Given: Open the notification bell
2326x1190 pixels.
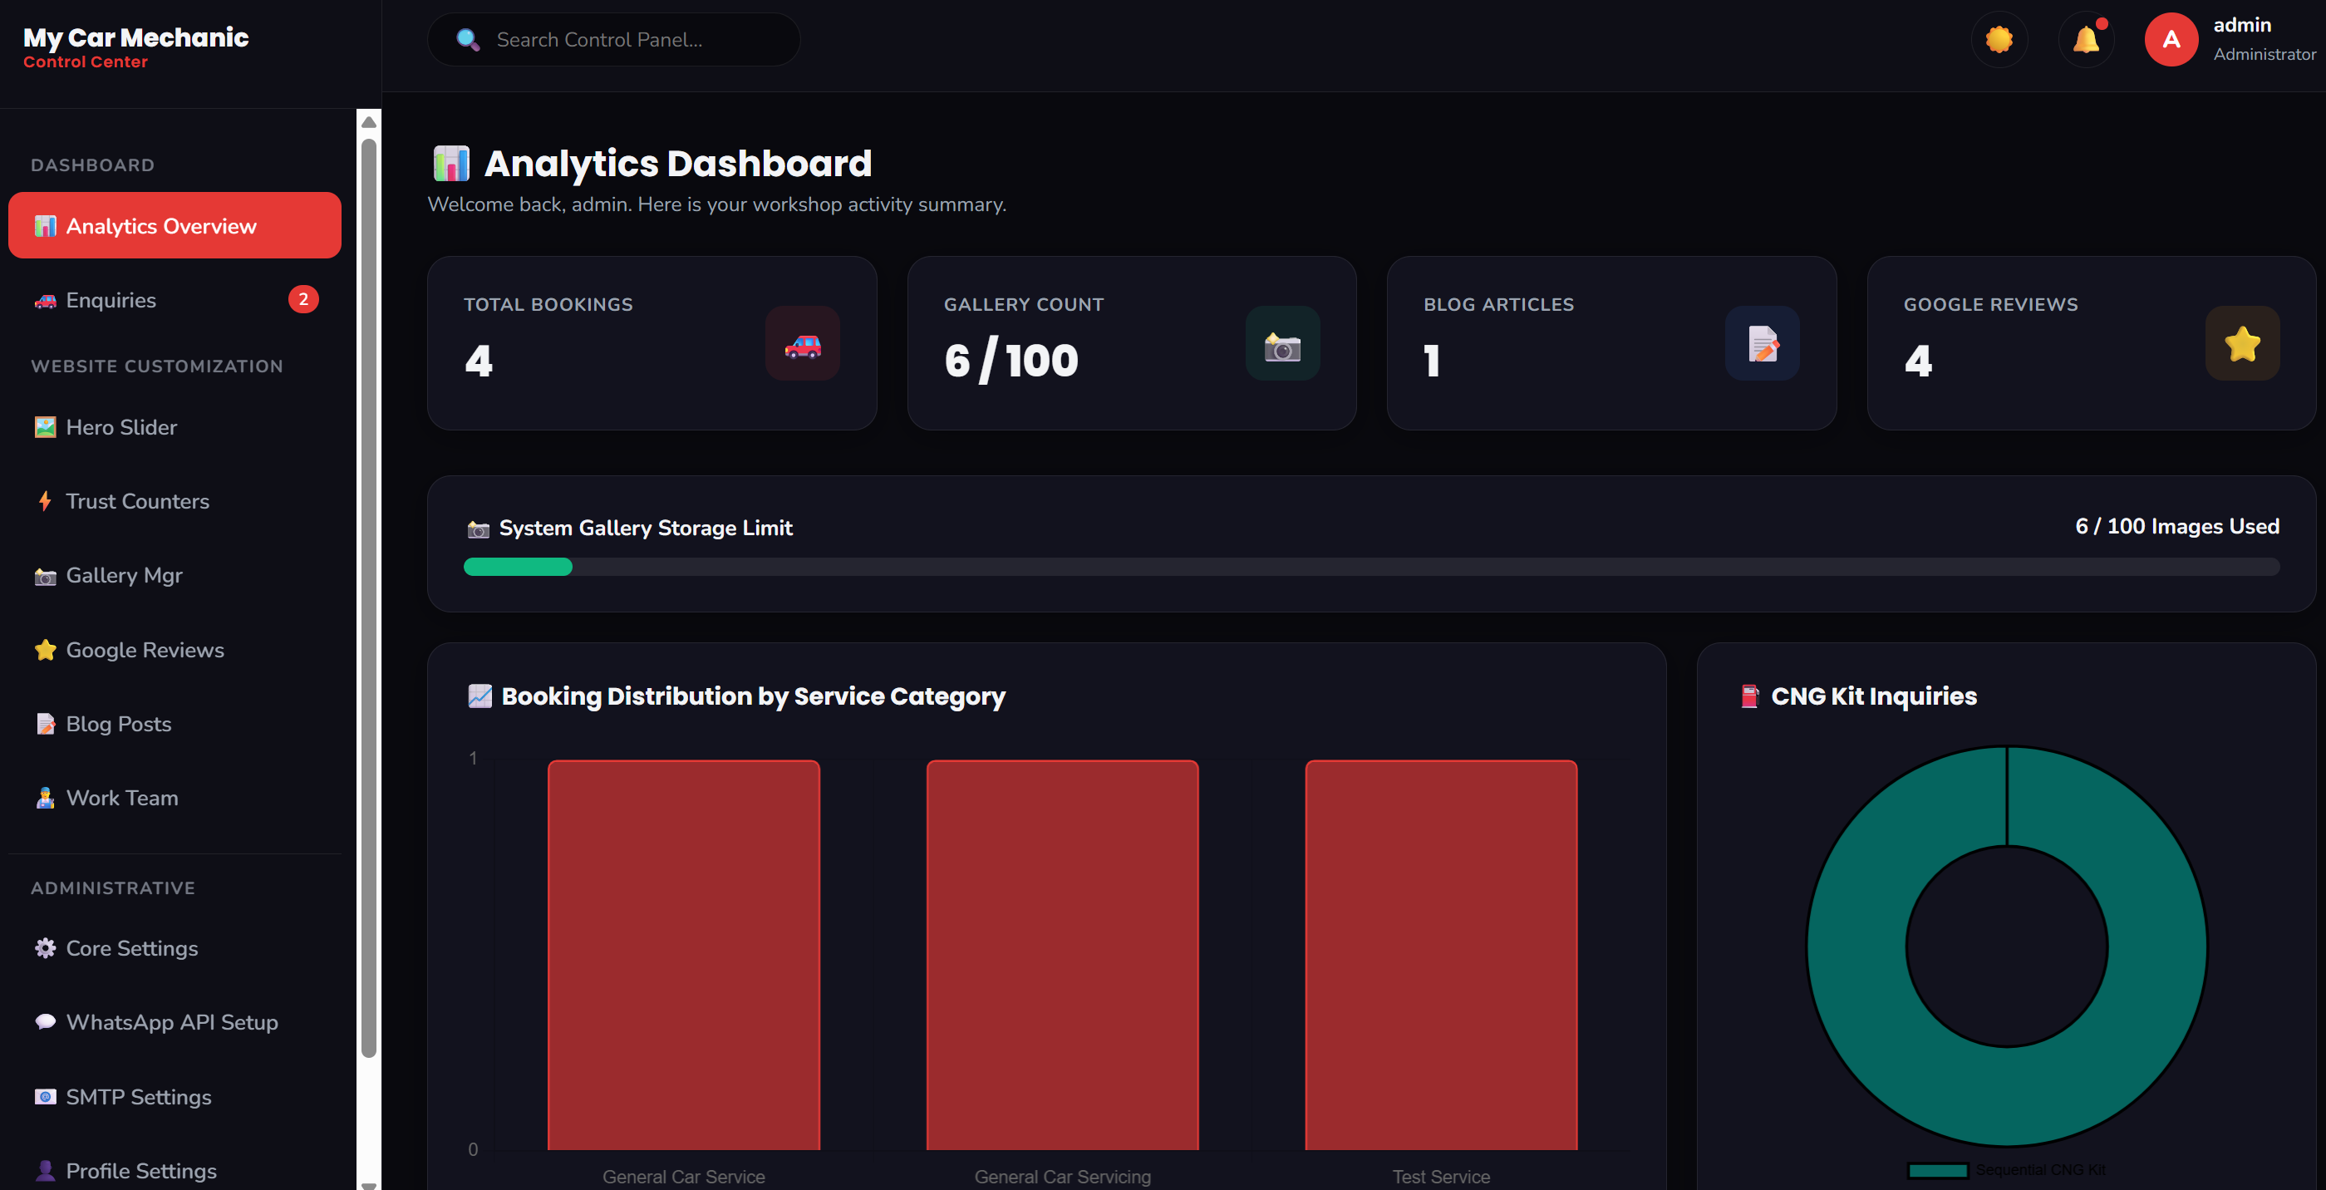Looking at the screenshot, I should point(2086,40).
